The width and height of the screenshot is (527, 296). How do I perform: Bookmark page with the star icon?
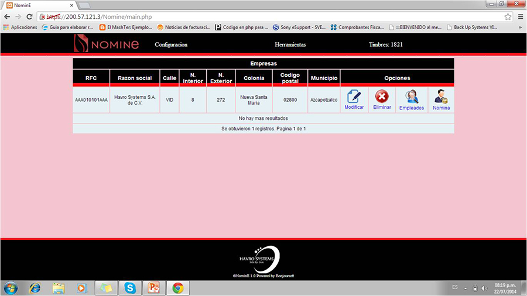pyautogui.click(x=508, y=16)
